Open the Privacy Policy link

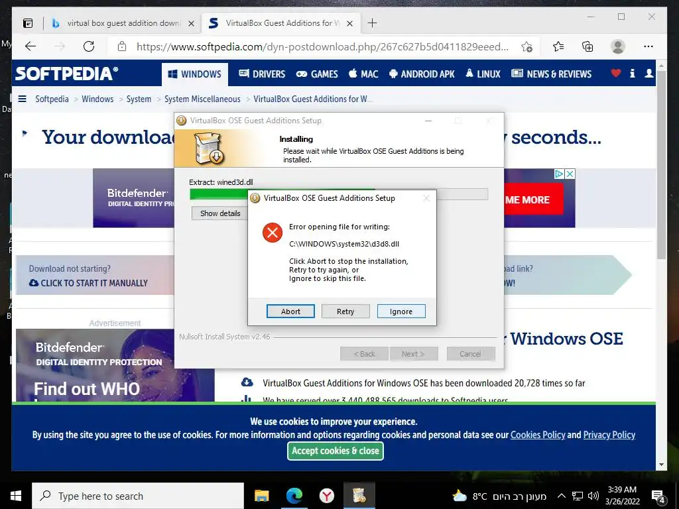tap(609, 435)
